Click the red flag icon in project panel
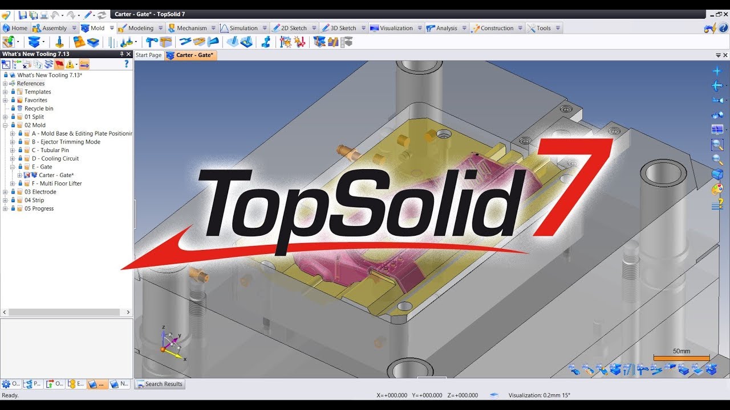The height and width of the screenshot is (410, 730). 59,64
